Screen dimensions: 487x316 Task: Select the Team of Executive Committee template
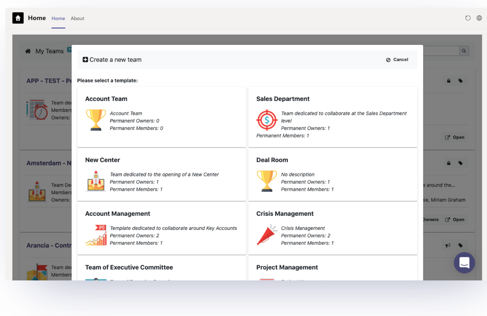click(x=129, y=267)
